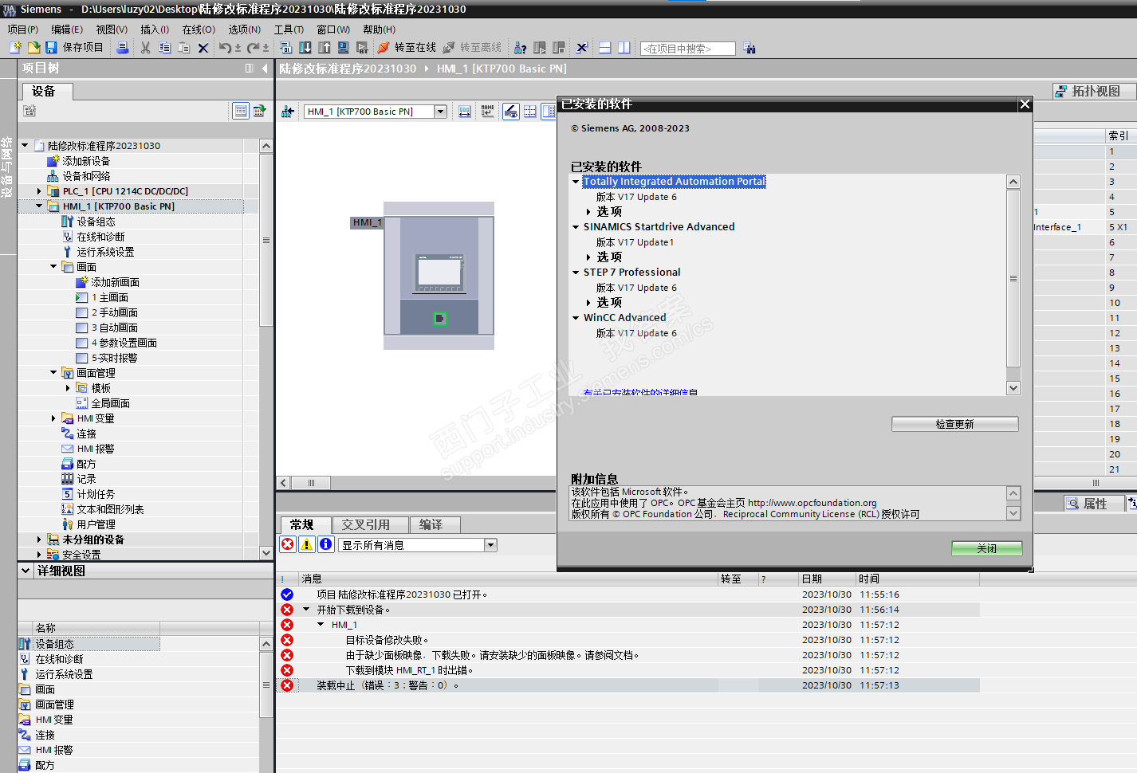The image size is (1137, 773).
Task: Click the 检查更新 button
Action: coord(954,424)
